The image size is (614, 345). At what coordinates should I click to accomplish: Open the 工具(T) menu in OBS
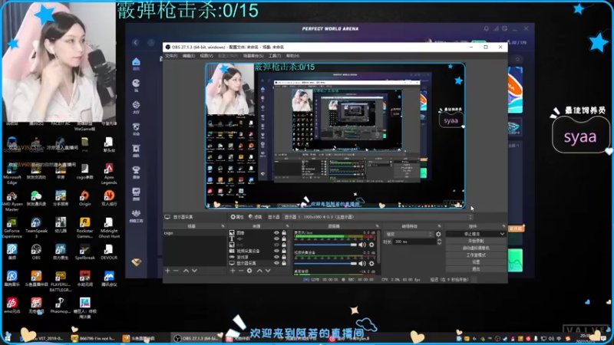coord(275,56)
